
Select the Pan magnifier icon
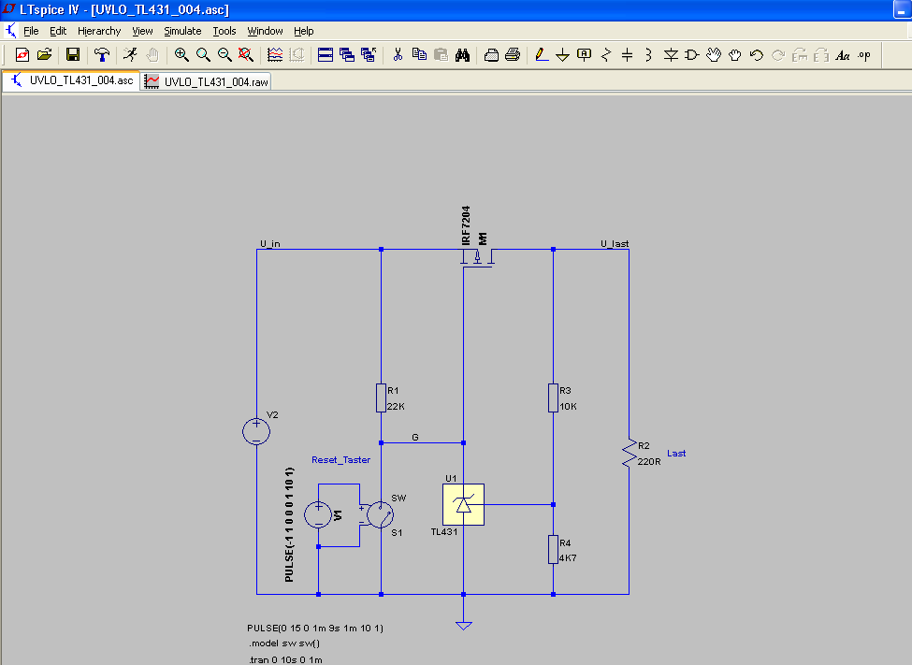[203, 54]
